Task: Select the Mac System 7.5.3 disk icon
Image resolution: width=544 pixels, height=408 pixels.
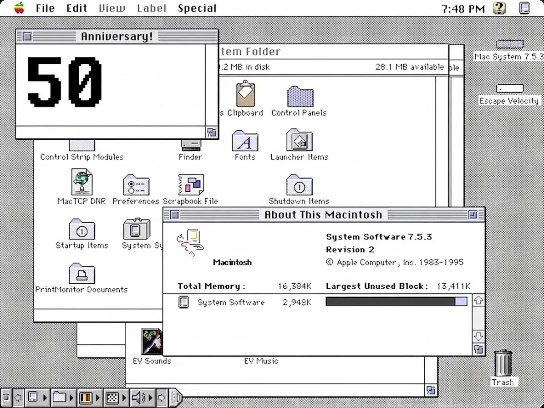Action: pyautogui.click(x=509, y=45)
